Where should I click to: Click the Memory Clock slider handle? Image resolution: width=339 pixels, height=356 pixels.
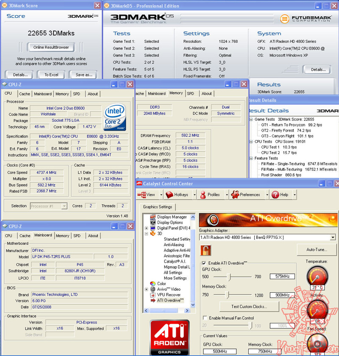click(x=228, y=295)
